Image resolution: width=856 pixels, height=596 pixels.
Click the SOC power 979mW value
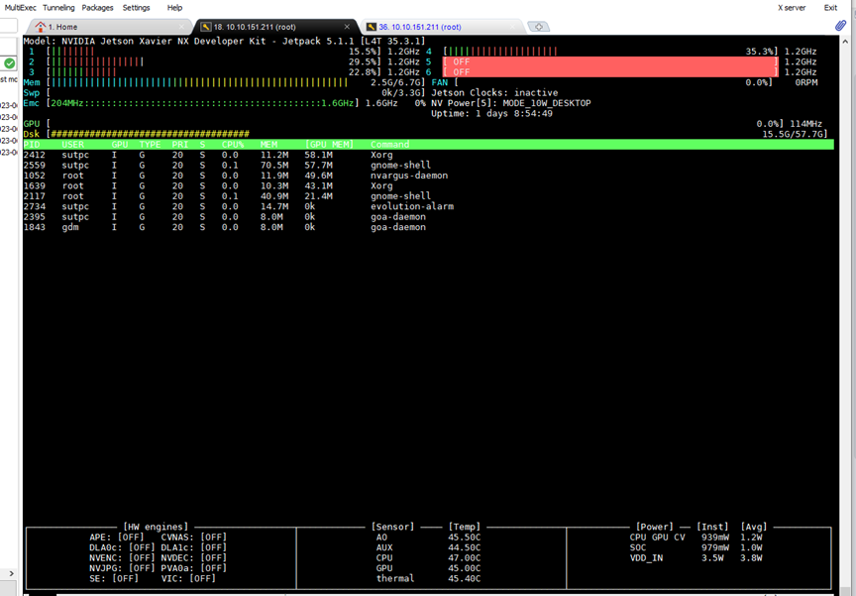pos(715,547)
